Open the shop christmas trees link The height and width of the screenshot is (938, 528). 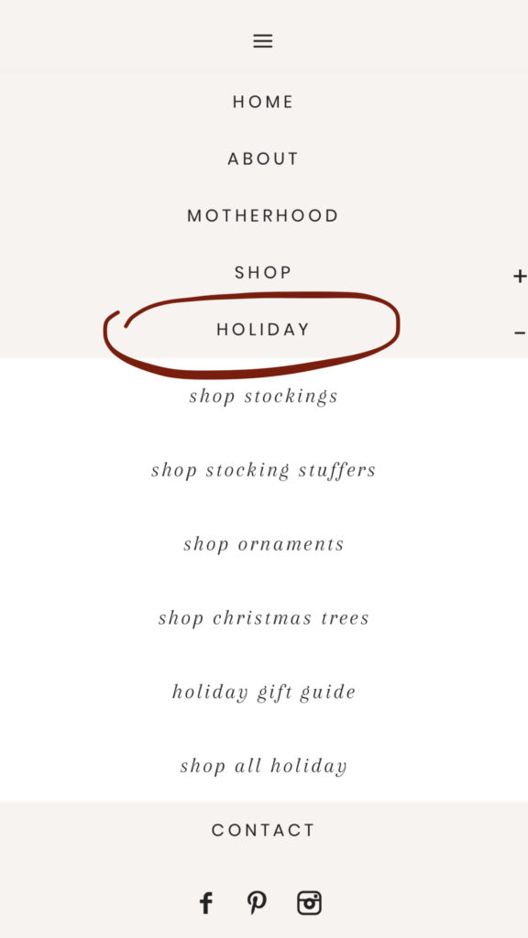pos(263,618)
